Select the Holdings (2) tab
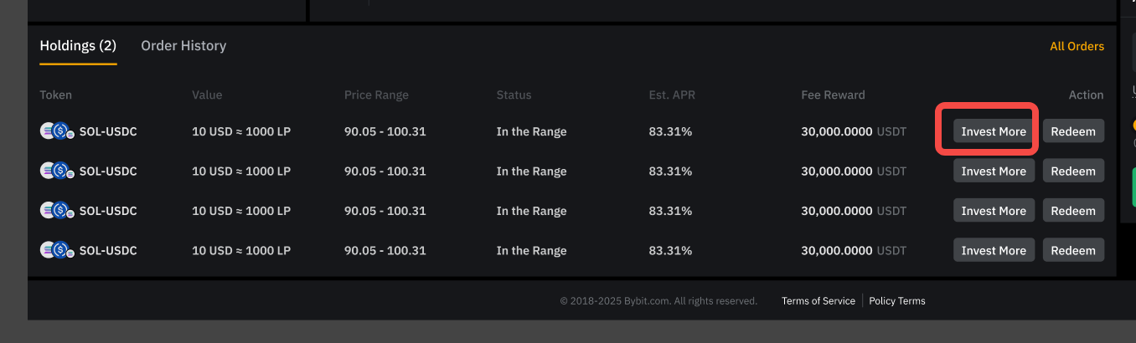1136x343 pixels. coord(78,46)
